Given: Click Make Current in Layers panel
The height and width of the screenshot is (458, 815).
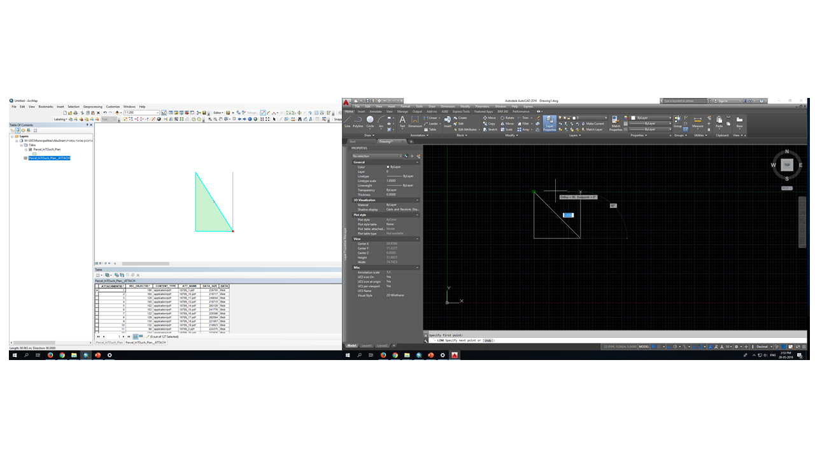Looking at the screenshot, I should pos(593,123).
